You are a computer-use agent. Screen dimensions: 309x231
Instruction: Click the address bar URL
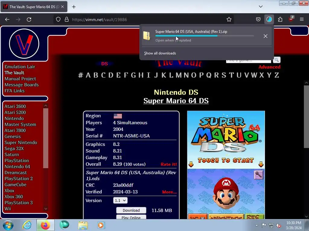click(100, 20)
